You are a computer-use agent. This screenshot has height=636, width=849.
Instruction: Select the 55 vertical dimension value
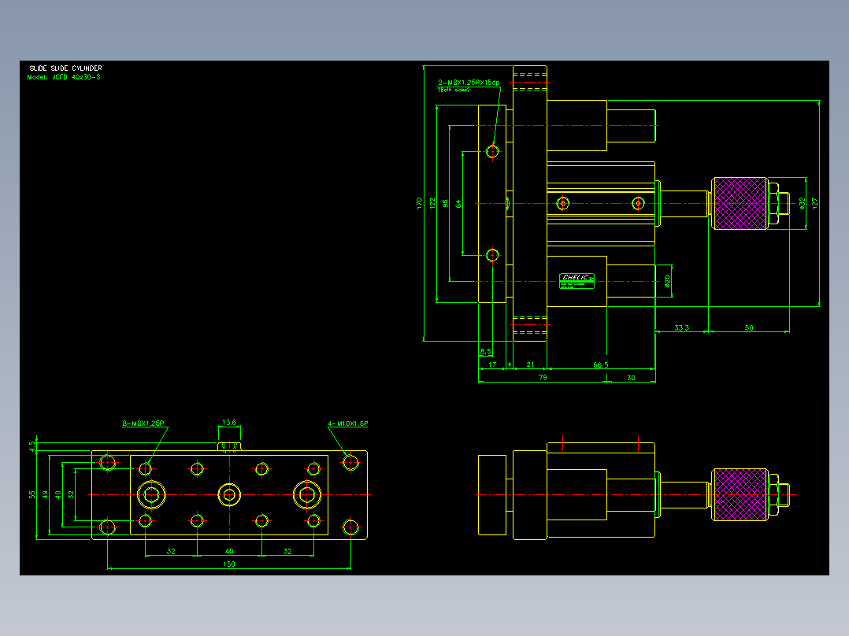coord(32,495)
